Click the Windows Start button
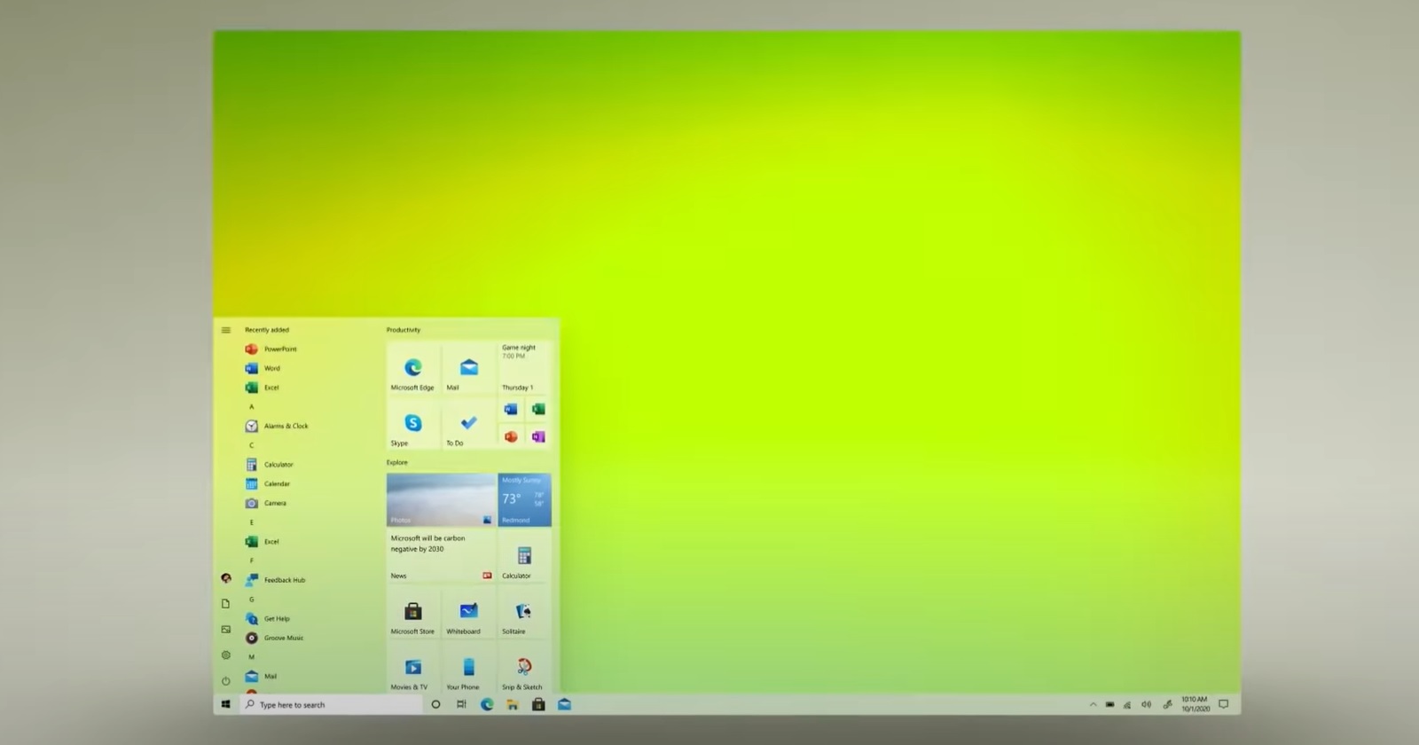This screenshot has width=1419, height=745. pos(226,704)
